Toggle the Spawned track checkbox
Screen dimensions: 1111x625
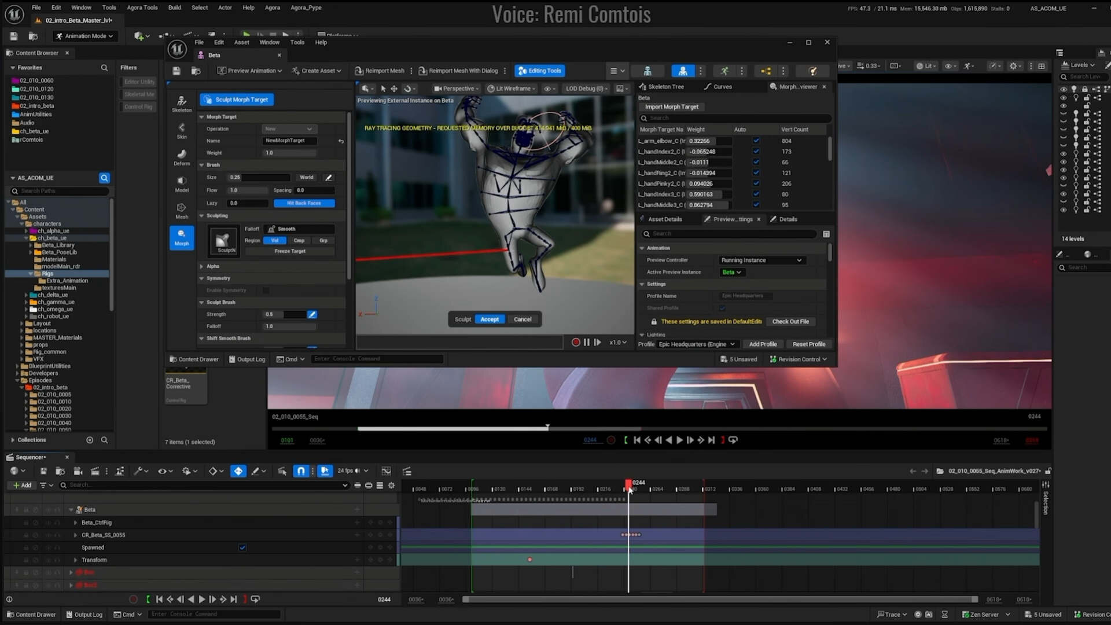point(242,547)
